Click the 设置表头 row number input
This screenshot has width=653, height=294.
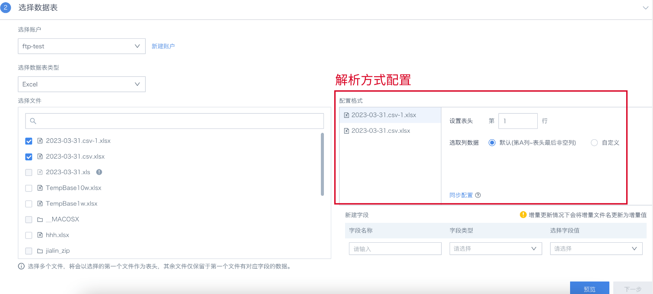point(518,121)
